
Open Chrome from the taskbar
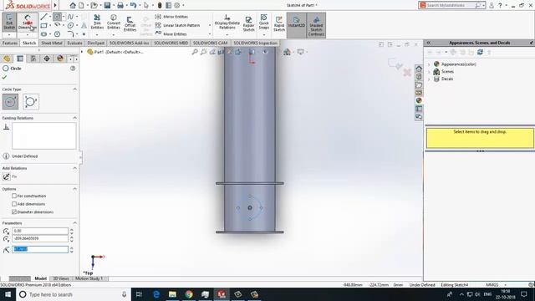[x=189, y=294]
